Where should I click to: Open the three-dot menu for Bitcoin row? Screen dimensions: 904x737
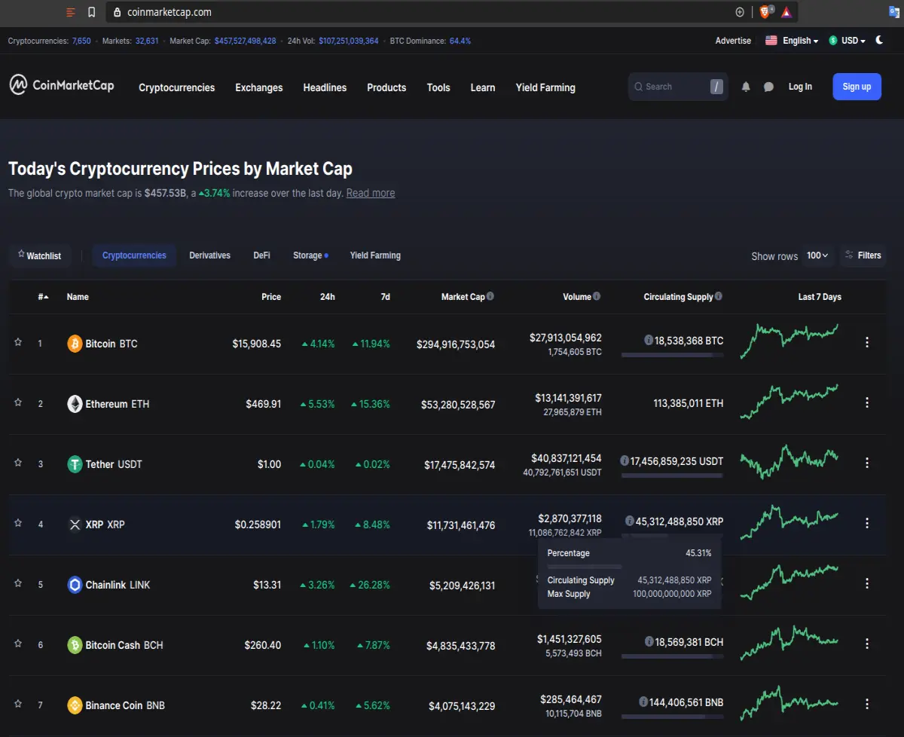pyautogui.click(x=866, y=342)
